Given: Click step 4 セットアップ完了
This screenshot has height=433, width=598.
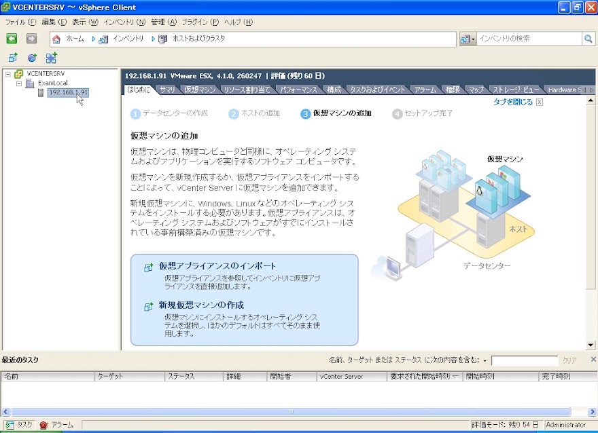Looking at the screenshot, I should [x=423, y=113].
